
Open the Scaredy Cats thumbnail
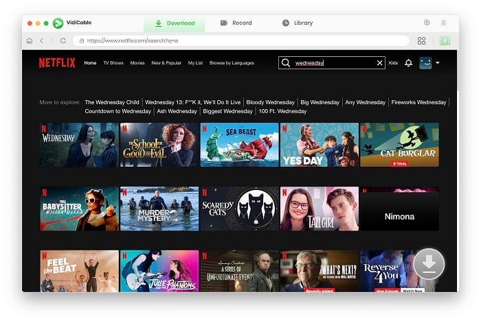(x=239, y=209)
